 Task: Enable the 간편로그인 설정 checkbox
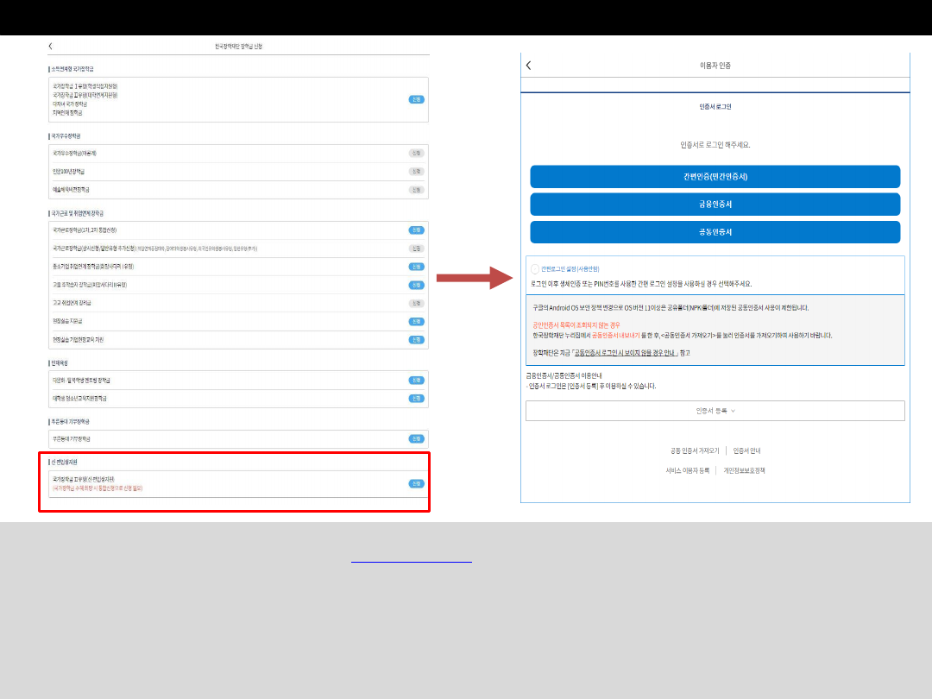pos(535,270)
